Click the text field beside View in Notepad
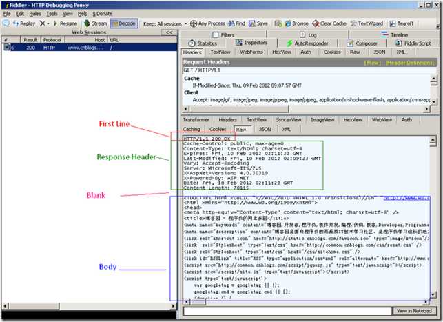This screenshot has height=322, width=443. pos(287,311)
